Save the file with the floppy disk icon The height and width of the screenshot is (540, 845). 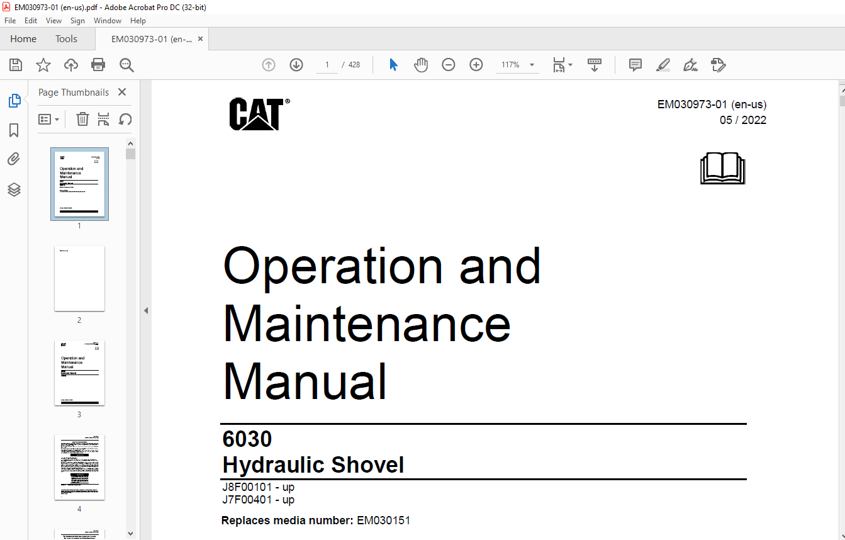pyautogui.click(x=16, y=65)
